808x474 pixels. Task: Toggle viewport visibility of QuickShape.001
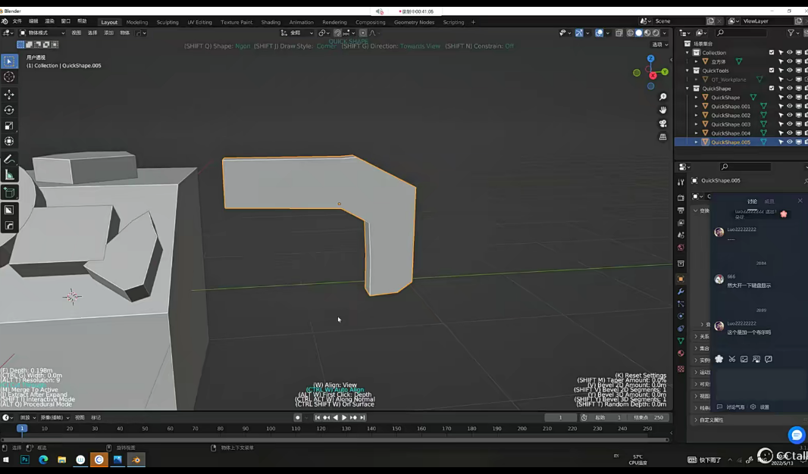pos(799,105)
